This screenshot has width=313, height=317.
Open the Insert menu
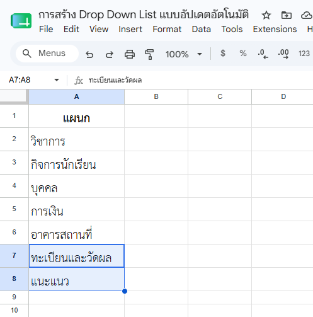130,29
